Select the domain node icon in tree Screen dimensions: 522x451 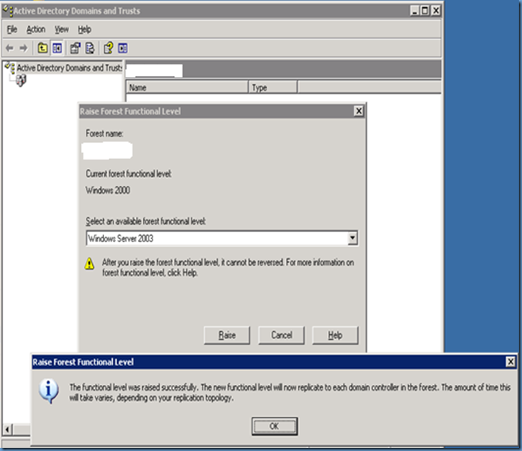point(21,80)
